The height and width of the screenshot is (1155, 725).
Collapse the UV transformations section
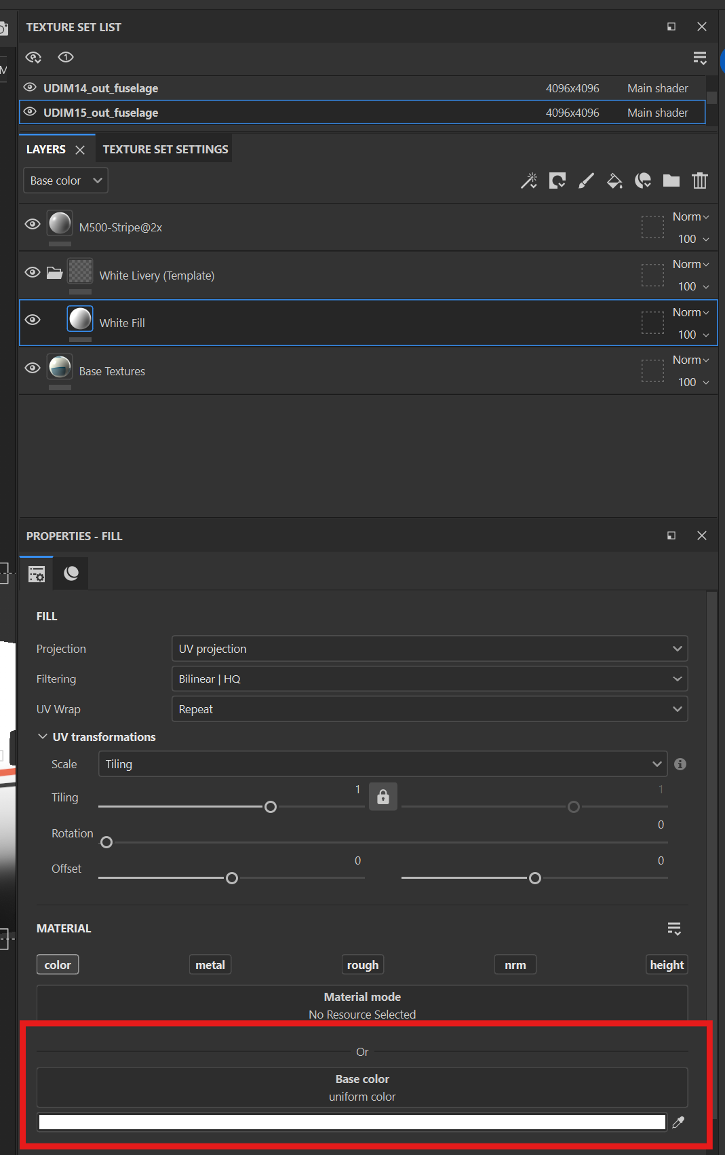click(43, 737)
